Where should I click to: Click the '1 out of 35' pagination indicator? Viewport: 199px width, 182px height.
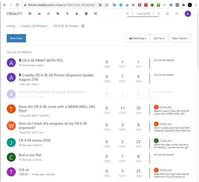tap(143, 14)
